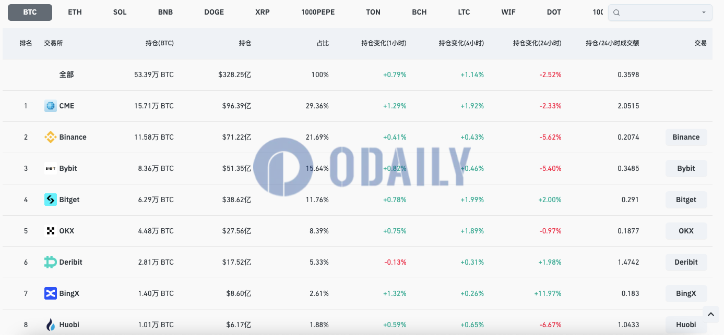Click the 持仓变化(1小时) column header
Screen dimensions: 724x335
384,43
